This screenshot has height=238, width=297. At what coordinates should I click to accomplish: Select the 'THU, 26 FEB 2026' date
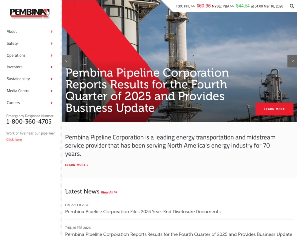(78, 228)
